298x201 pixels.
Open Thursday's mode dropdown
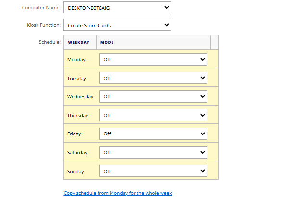153,115
